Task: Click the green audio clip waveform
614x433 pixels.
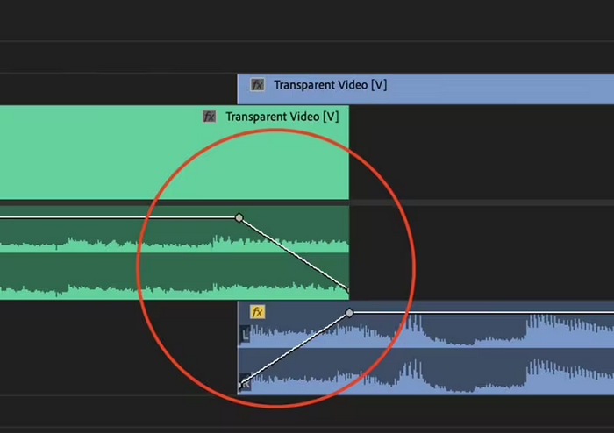Action: tap(175, 252)
